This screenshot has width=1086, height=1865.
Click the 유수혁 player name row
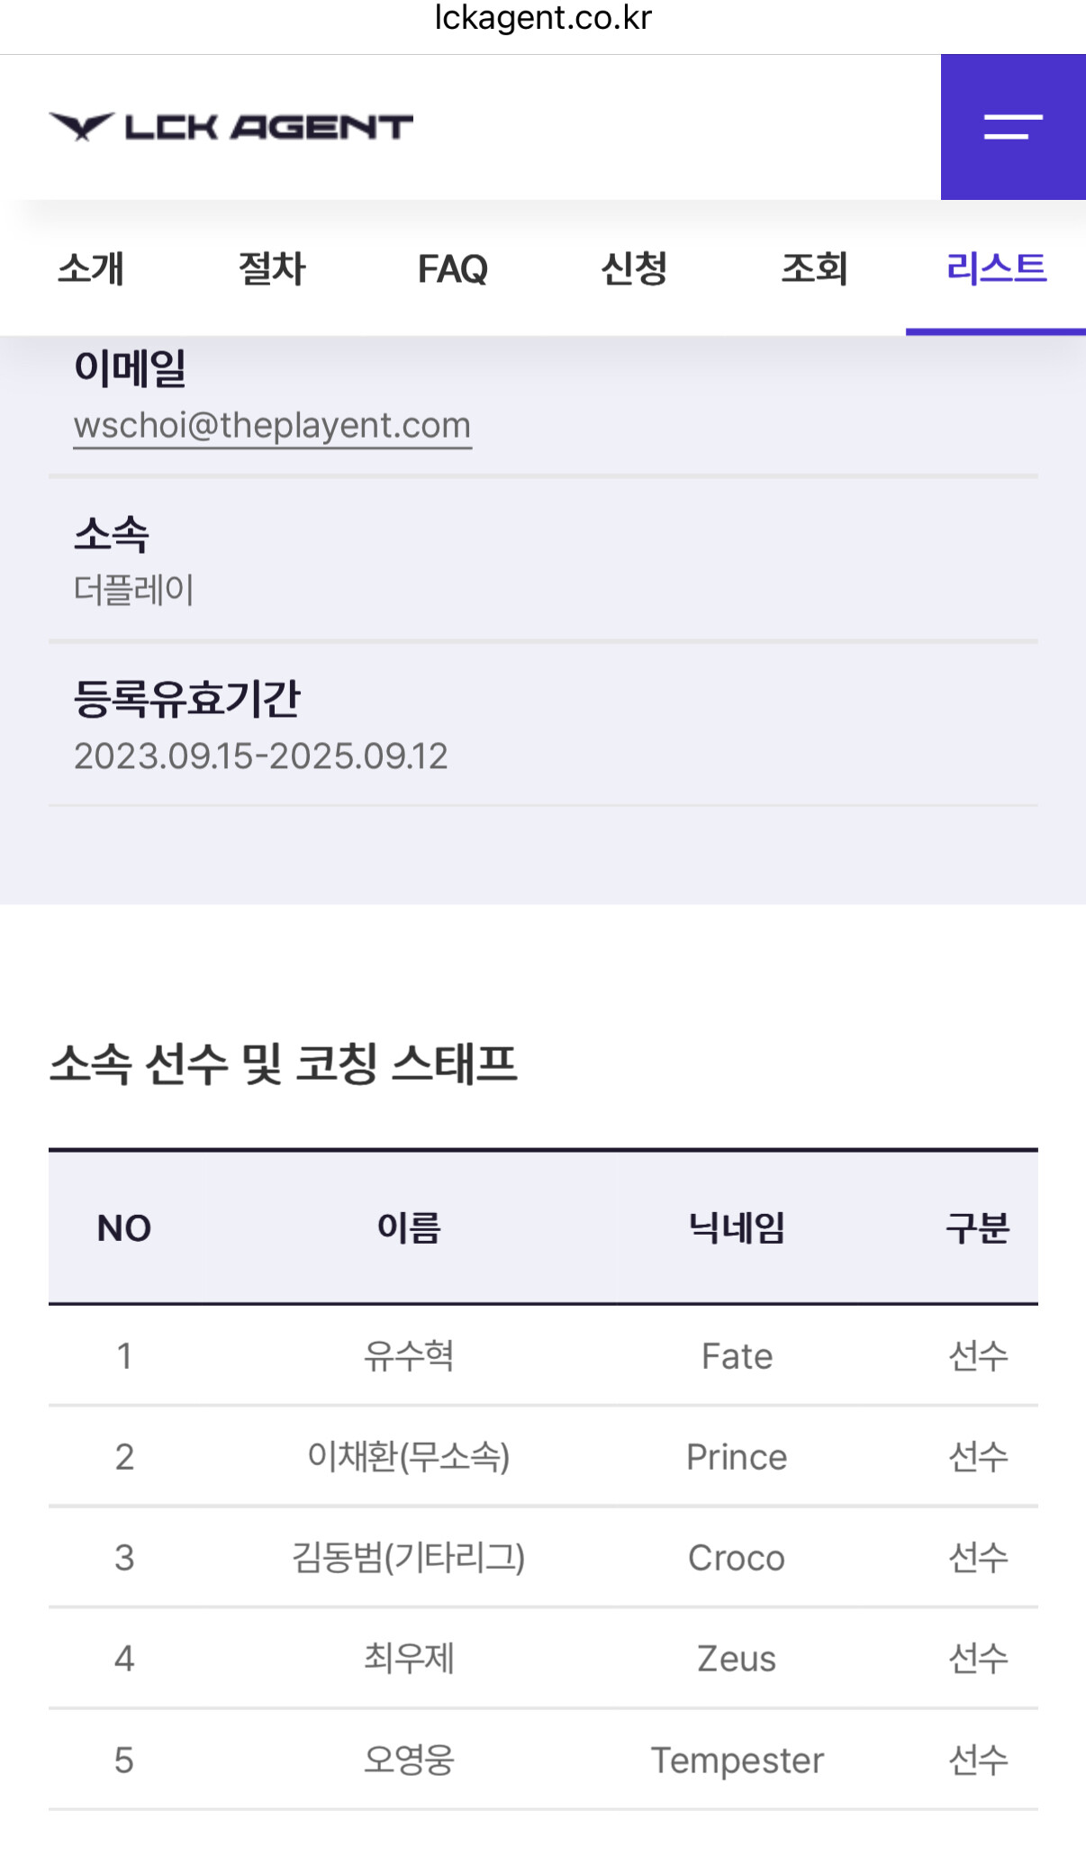[x=409, y=1355]
